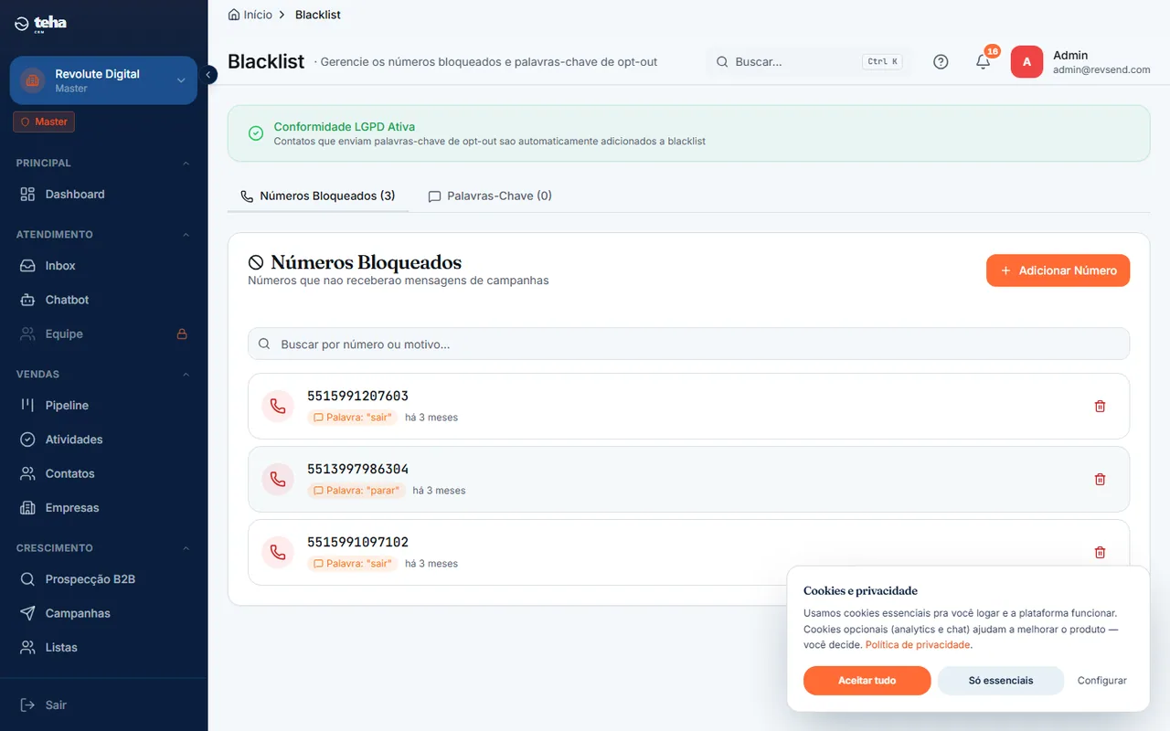Click the home icon in the breadcrumb
The width and height of the screenshot is (1170, 731).
pos(234,15)
